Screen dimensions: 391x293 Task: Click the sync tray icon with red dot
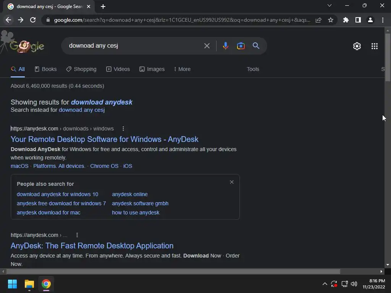point(334,284)
